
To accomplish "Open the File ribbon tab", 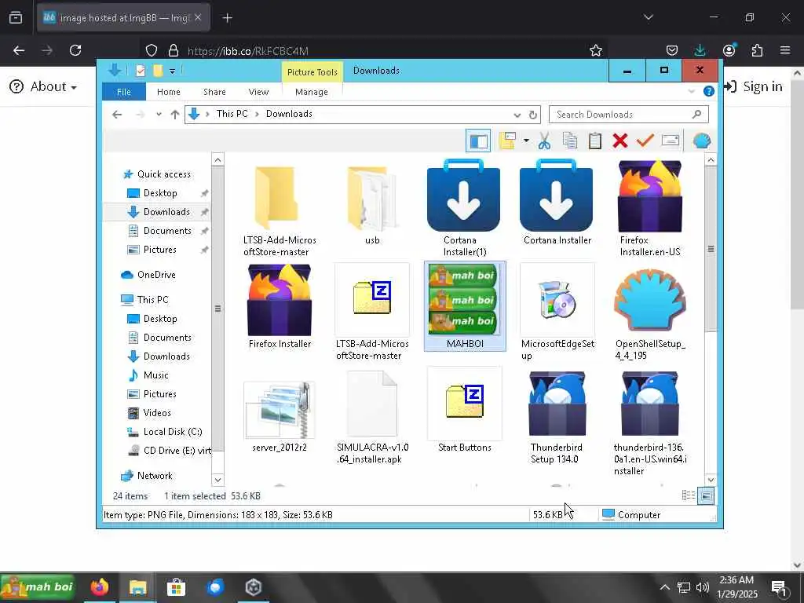I will 123,92.
